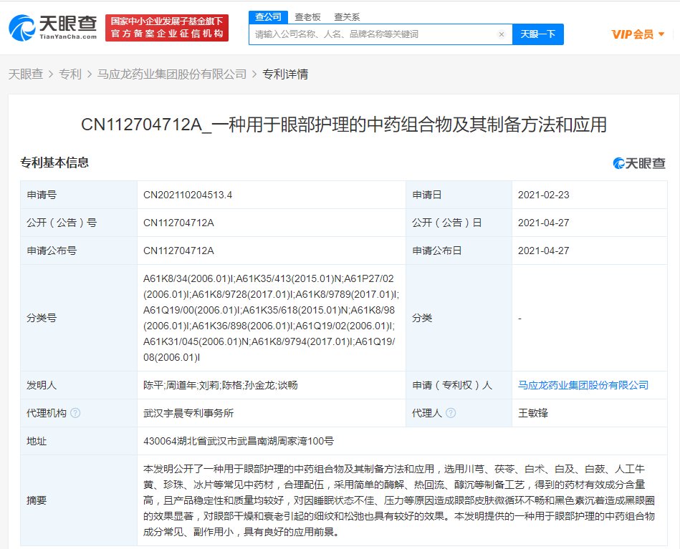Click the 专利详情 breadcrumb text

285,74
